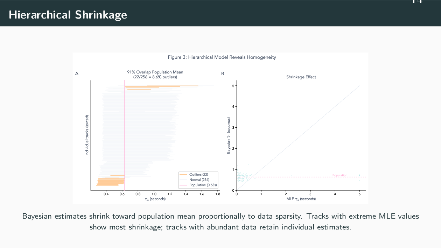Click the "Bayesian τ1 (seconds)" y-axis label
The width and height of the screenshot is (441, 248).
[x=229, y=135]
